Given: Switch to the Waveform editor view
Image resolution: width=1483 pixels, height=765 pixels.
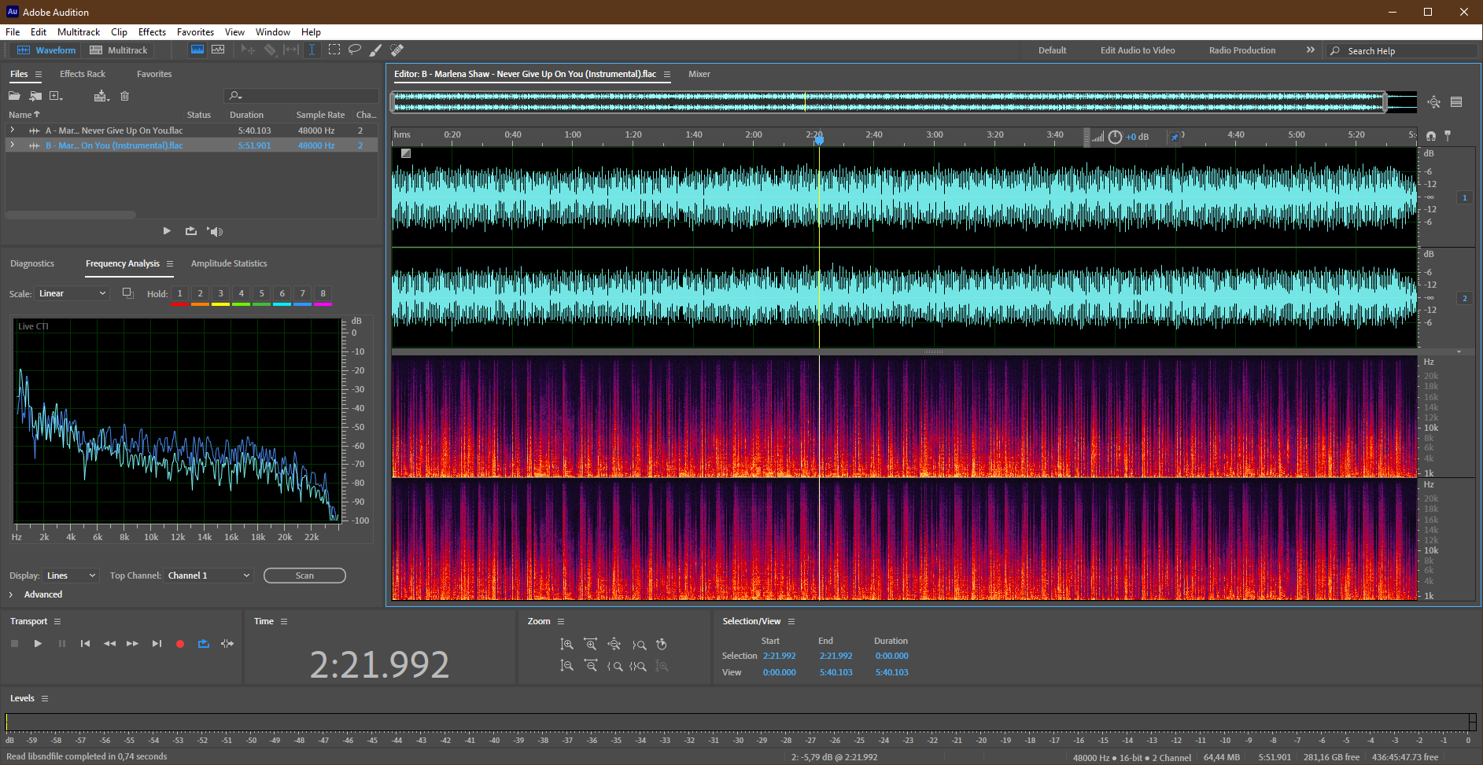Looking at the screenshot, I should [x=46, y=50].
